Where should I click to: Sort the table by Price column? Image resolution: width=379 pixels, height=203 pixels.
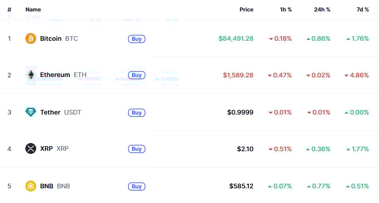click(x=246, y=9)
